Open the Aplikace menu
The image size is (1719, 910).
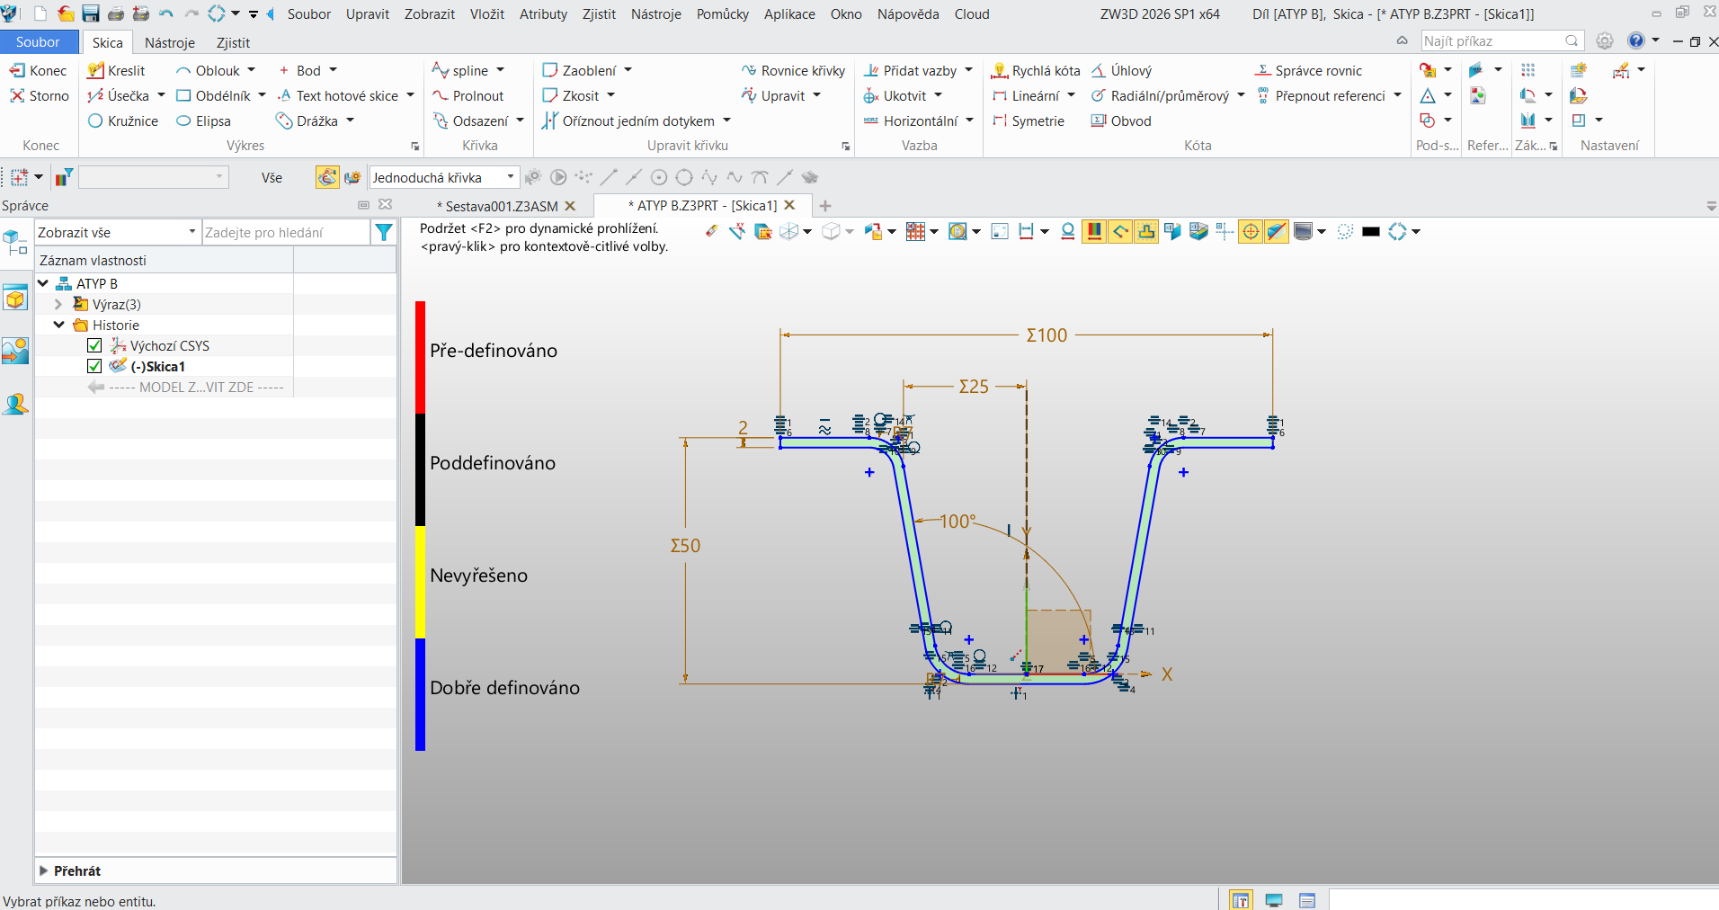[789, 13]
